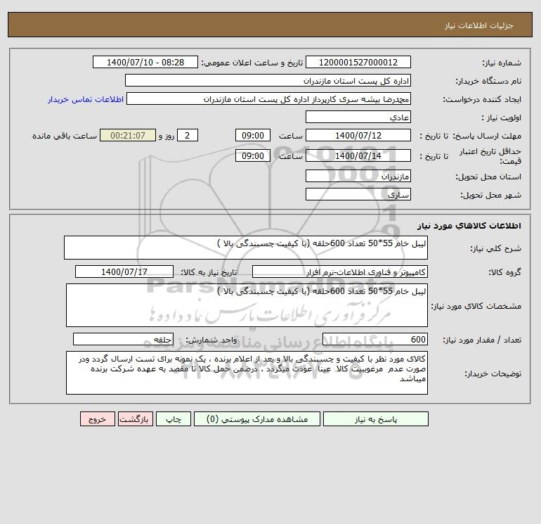The image size is (541, 524).
Task: Click response deadline date 1400/07/12
Action: coord(358,136)
